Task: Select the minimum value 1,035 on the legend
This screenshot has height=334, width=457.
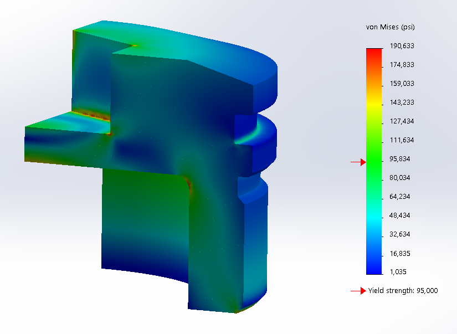Action: click(x=398, y=272)
